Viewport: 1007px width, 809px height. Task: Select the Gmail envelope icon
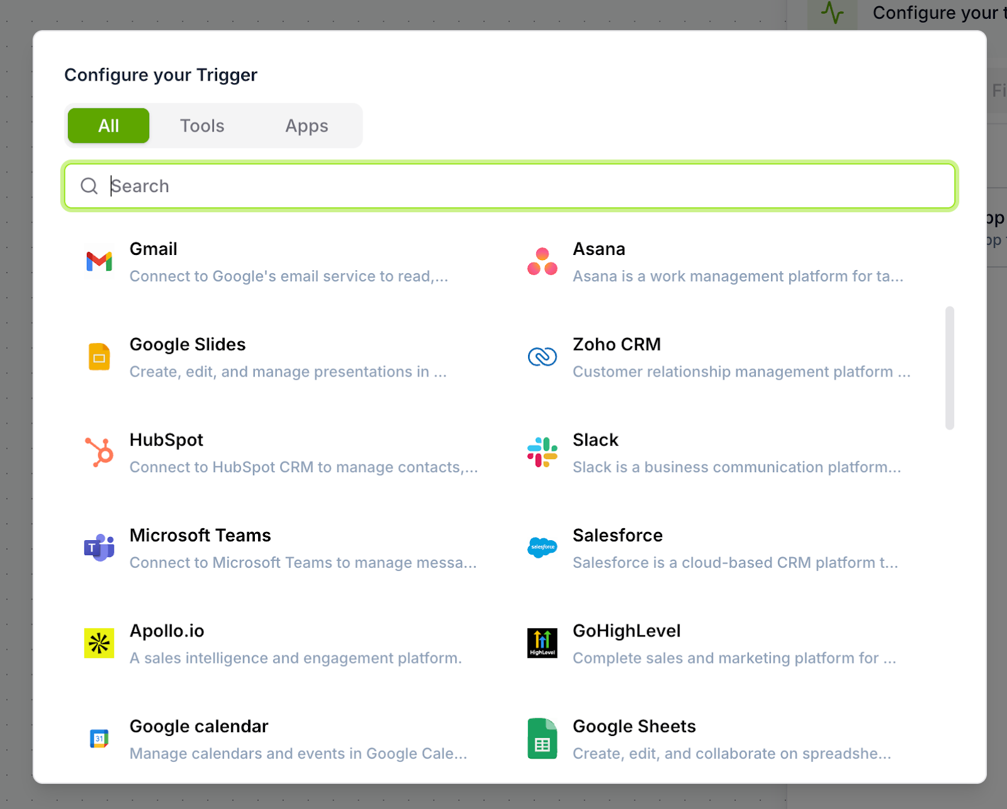pos(99,261)
